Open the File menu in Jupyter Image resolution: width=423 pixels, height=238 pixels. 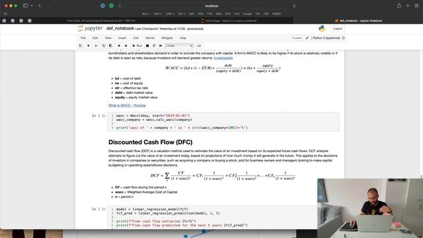pos(83,38)
